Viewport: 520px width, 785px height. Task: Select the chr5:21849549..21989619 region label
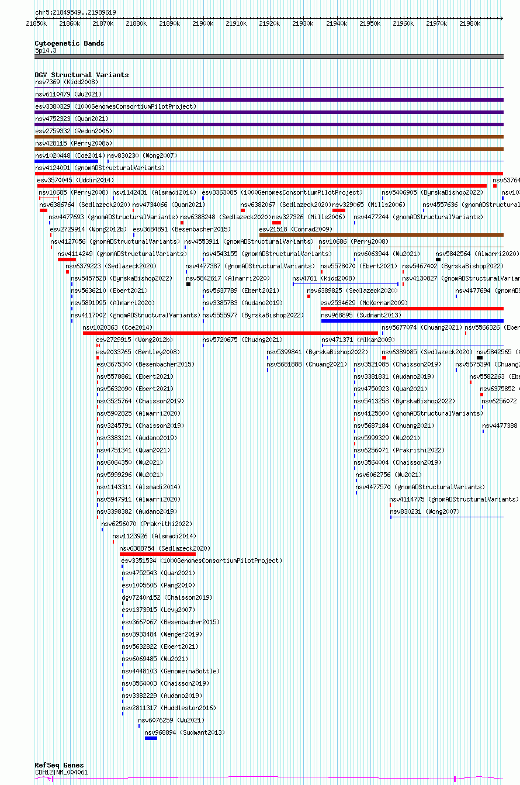point(75,12)
